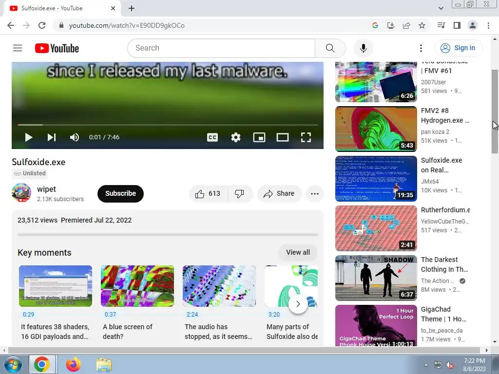
Task: Enable miniplayer mode icon
Action: coord(259,137)
